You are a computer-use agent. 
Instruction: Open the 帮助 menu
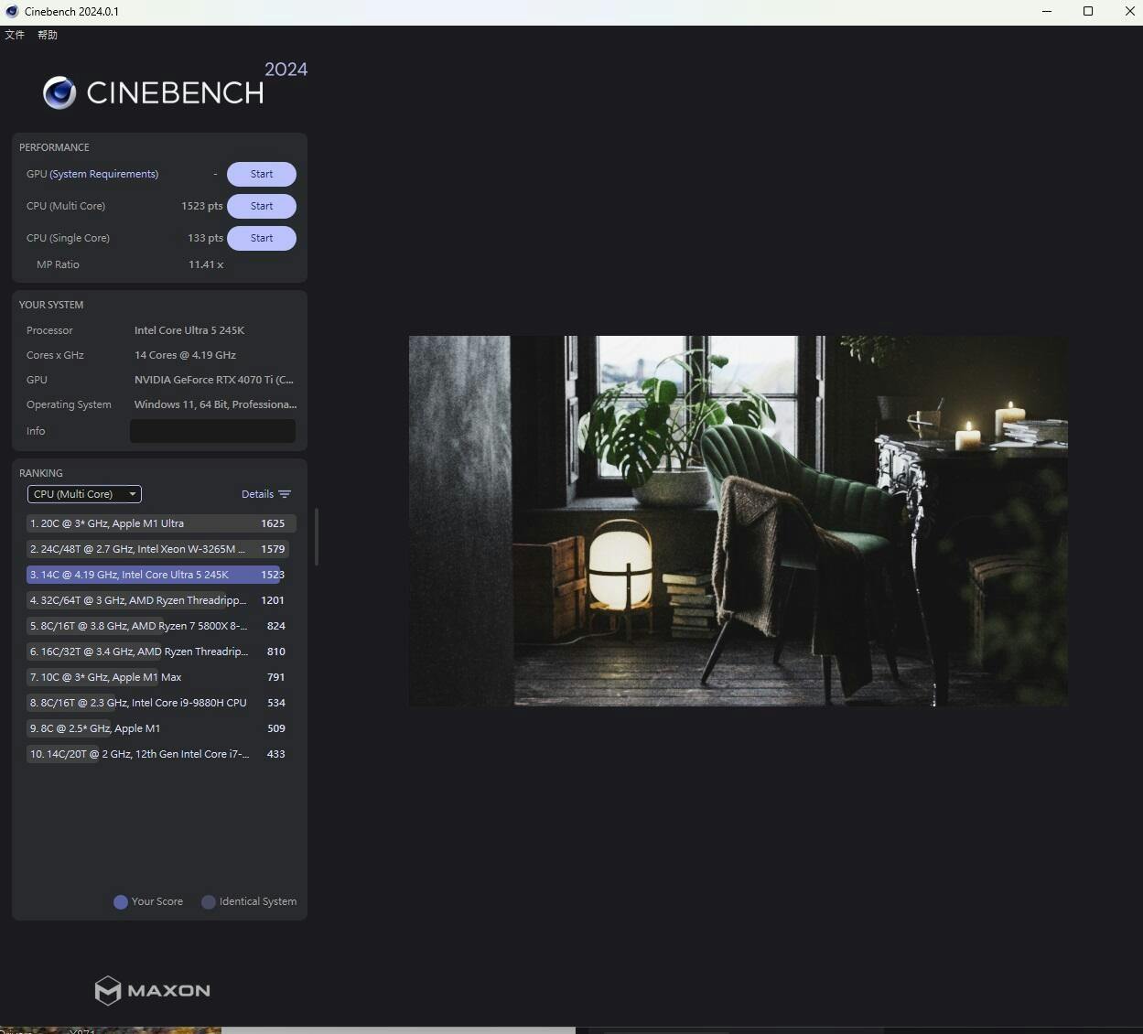(48, 35)
